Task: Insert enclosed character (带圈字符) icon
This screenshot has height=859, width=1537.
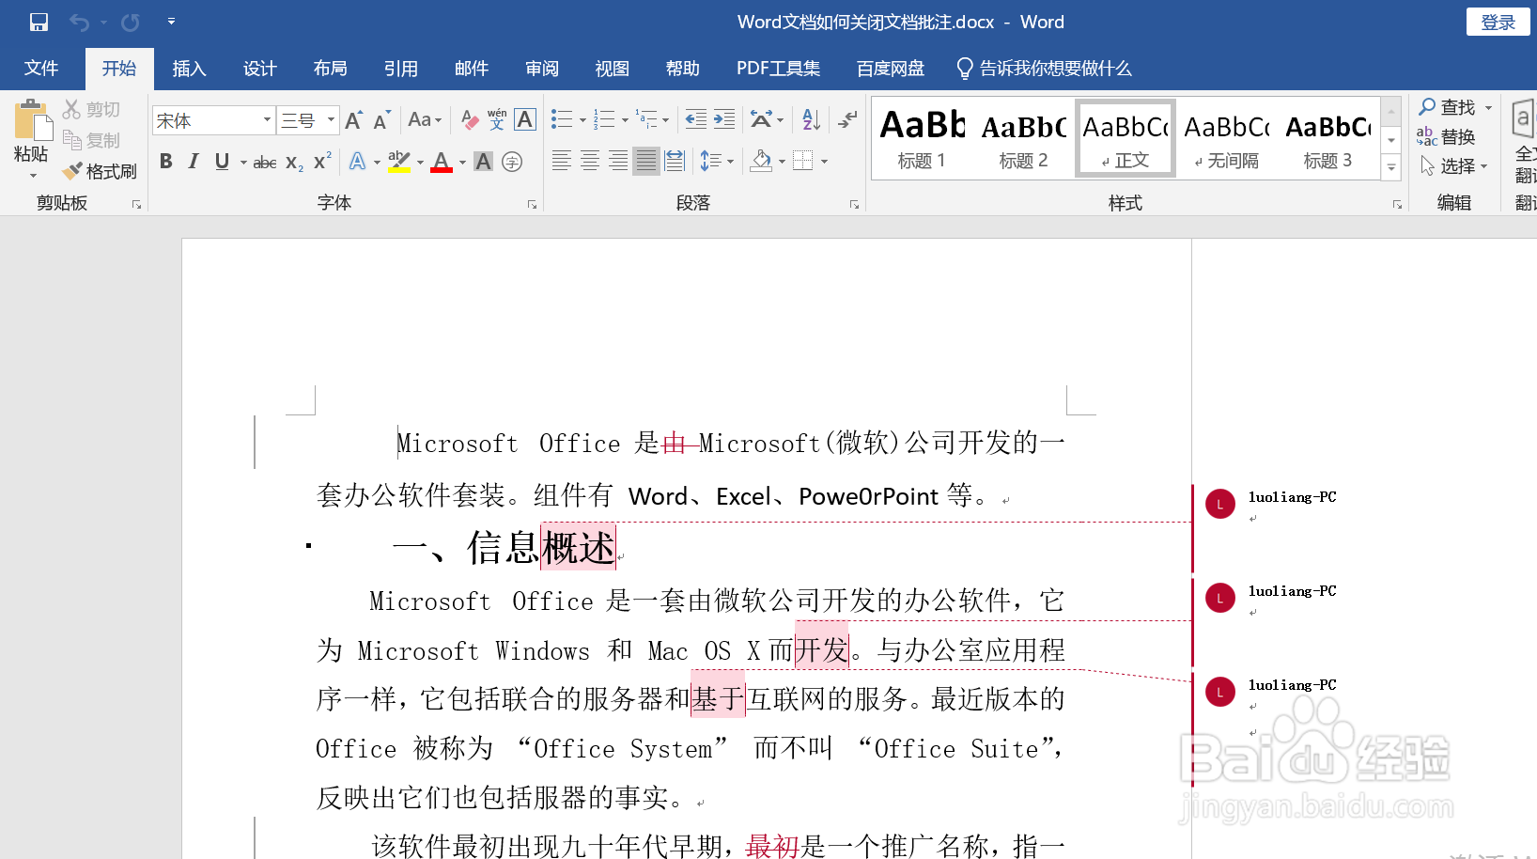Action: (512, 162)
